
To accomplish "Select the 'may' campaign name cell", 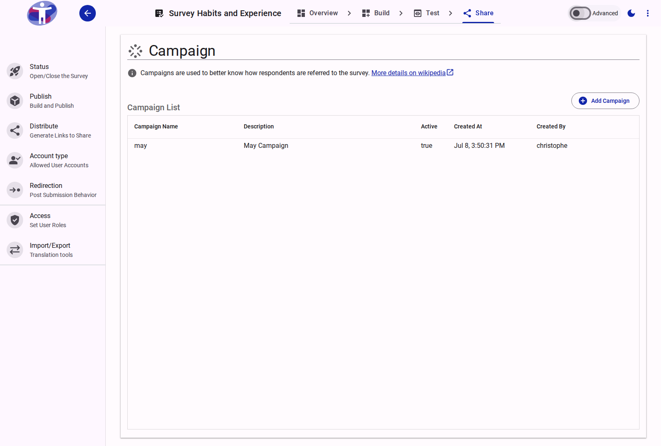I will pos(140,146).
